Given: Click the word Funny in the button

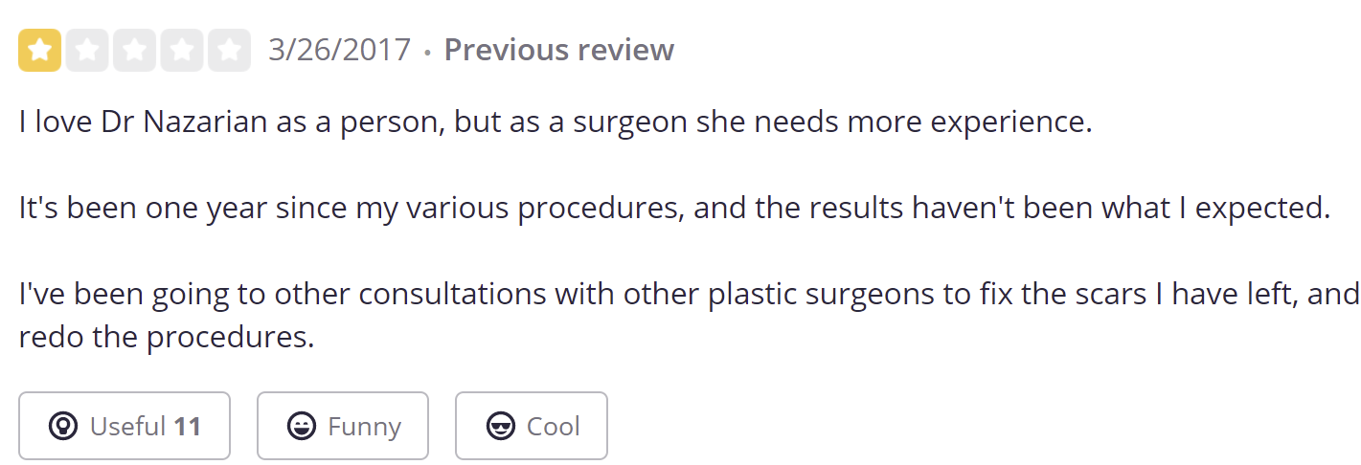Looking at the screenshot, I should point(364,426).
